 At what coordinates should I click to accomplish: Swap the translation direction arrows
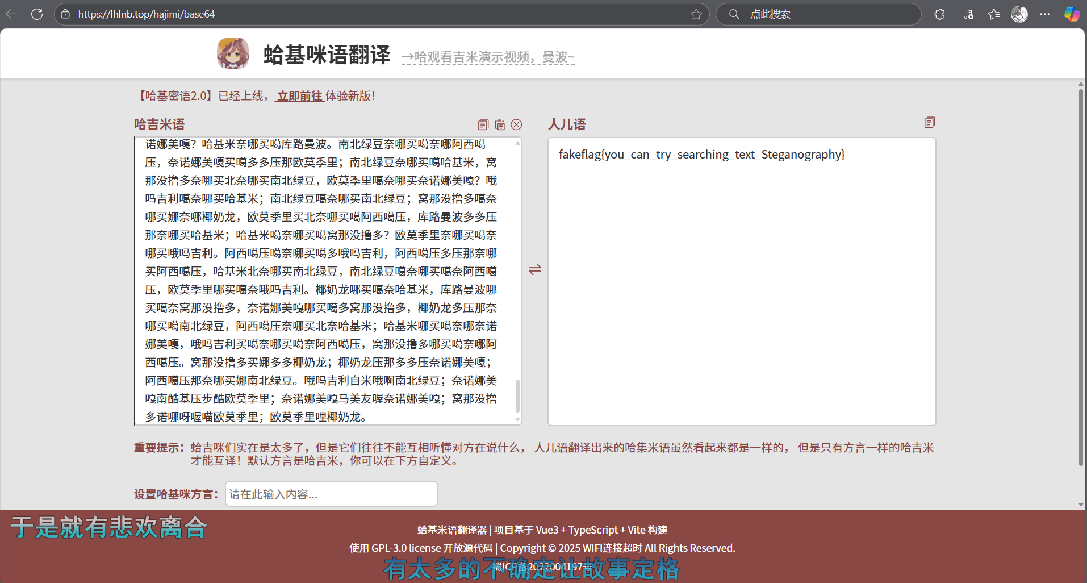pyautogui.click(x=535, y=269)
